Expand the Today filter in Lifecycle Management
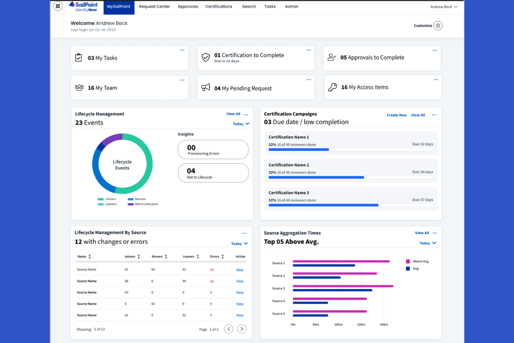This screenshot has width=514, height=343. 241,124
